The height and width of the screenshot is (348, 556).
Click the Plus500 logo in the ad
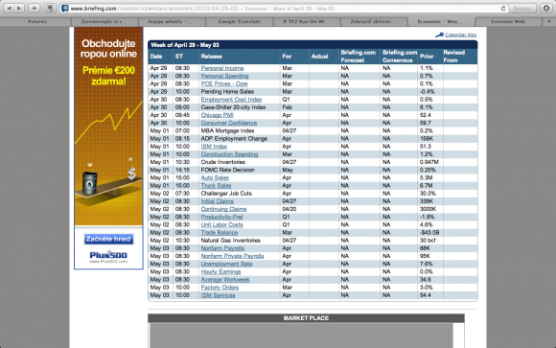point(108,255)
